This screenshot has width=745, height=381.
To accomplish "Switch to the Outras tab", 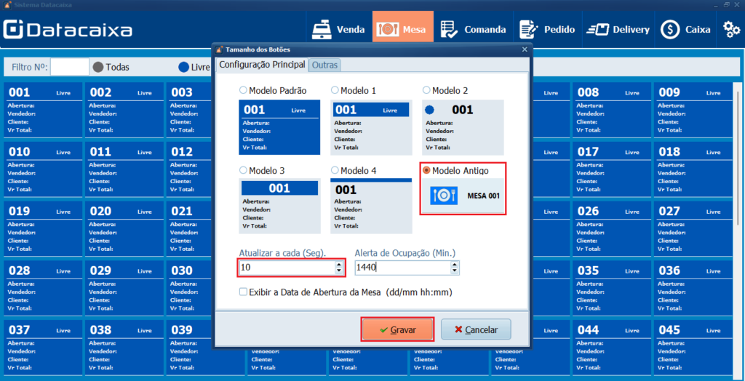I will point(325,65).
